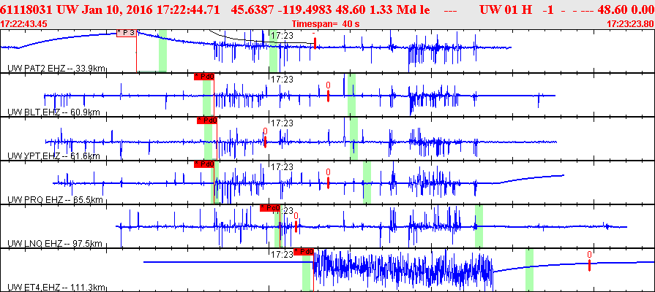
Task: Click the UW BLT EHZ station label
Action: coord(52,112)
